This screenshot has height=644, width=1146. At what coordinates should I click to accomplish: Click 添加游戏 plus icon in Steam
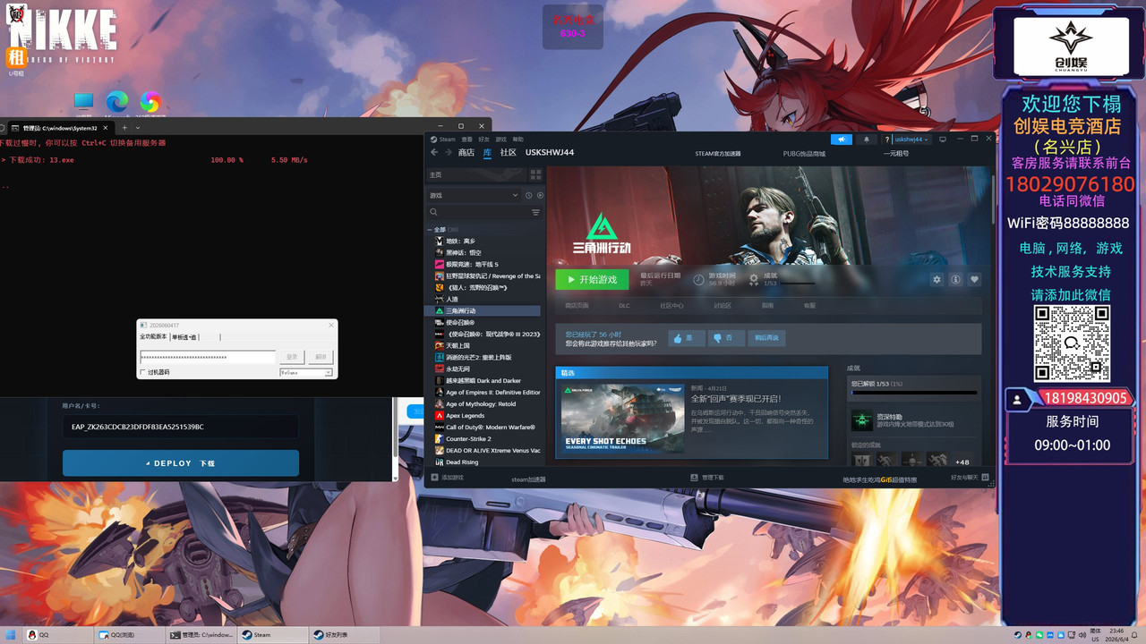[435, 478]
